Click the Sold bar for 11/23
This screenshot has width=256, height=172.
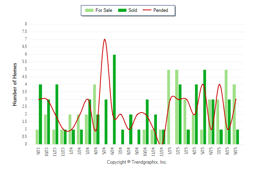point(57,115)
